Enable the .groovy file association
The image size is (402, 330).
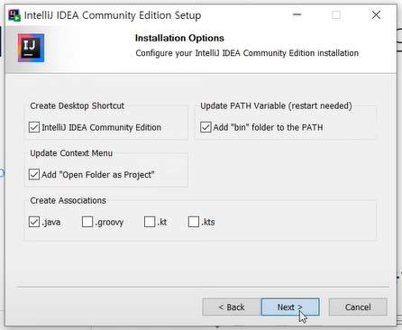[x=87, y=222]
